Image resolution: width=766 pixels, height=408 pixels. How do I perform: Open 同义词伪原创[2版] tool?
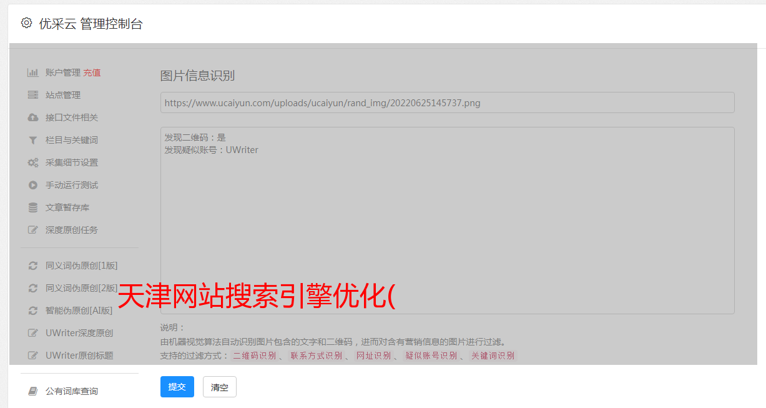82,288
